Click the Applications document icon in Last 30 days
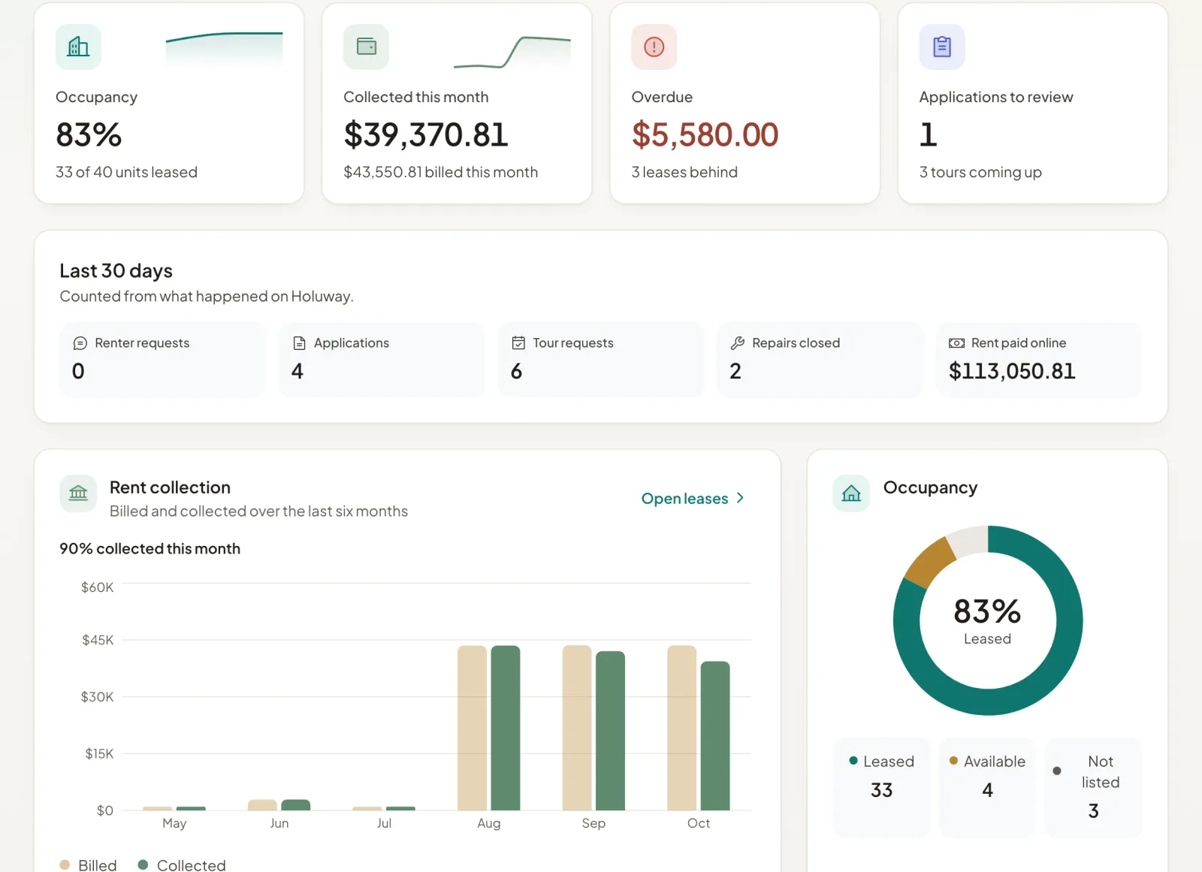 click(x=299, y=343)
